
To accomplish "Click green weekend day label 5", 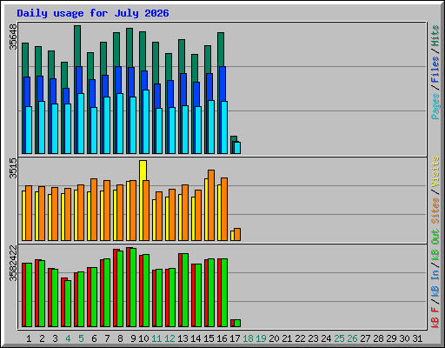I will 81,338.
